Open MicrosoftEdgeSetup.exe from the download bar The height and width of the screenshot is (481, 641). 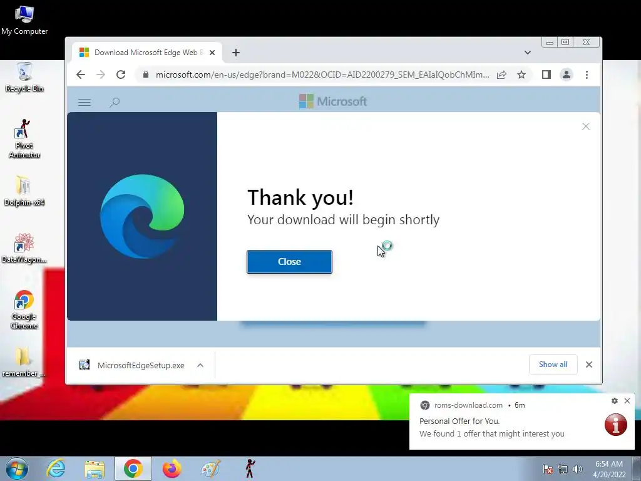click(x=132, y=365)
